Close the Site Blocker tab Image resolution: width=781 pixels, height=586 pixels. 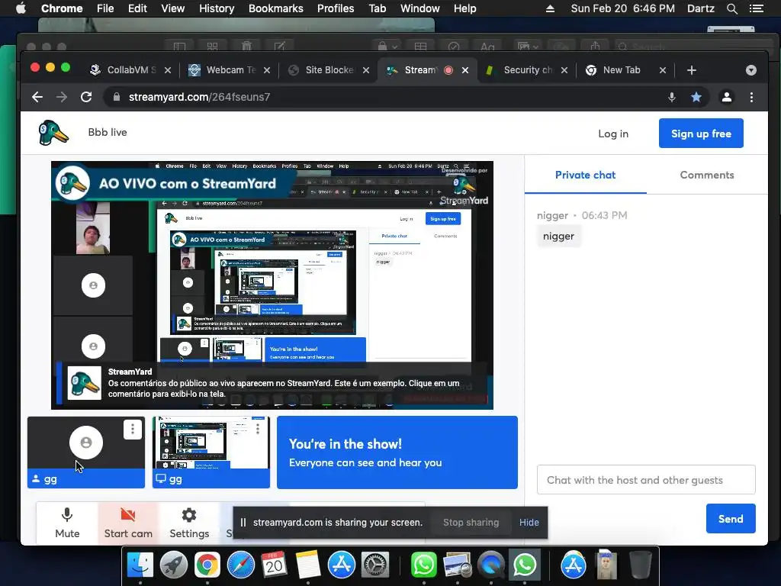(366, 70)
